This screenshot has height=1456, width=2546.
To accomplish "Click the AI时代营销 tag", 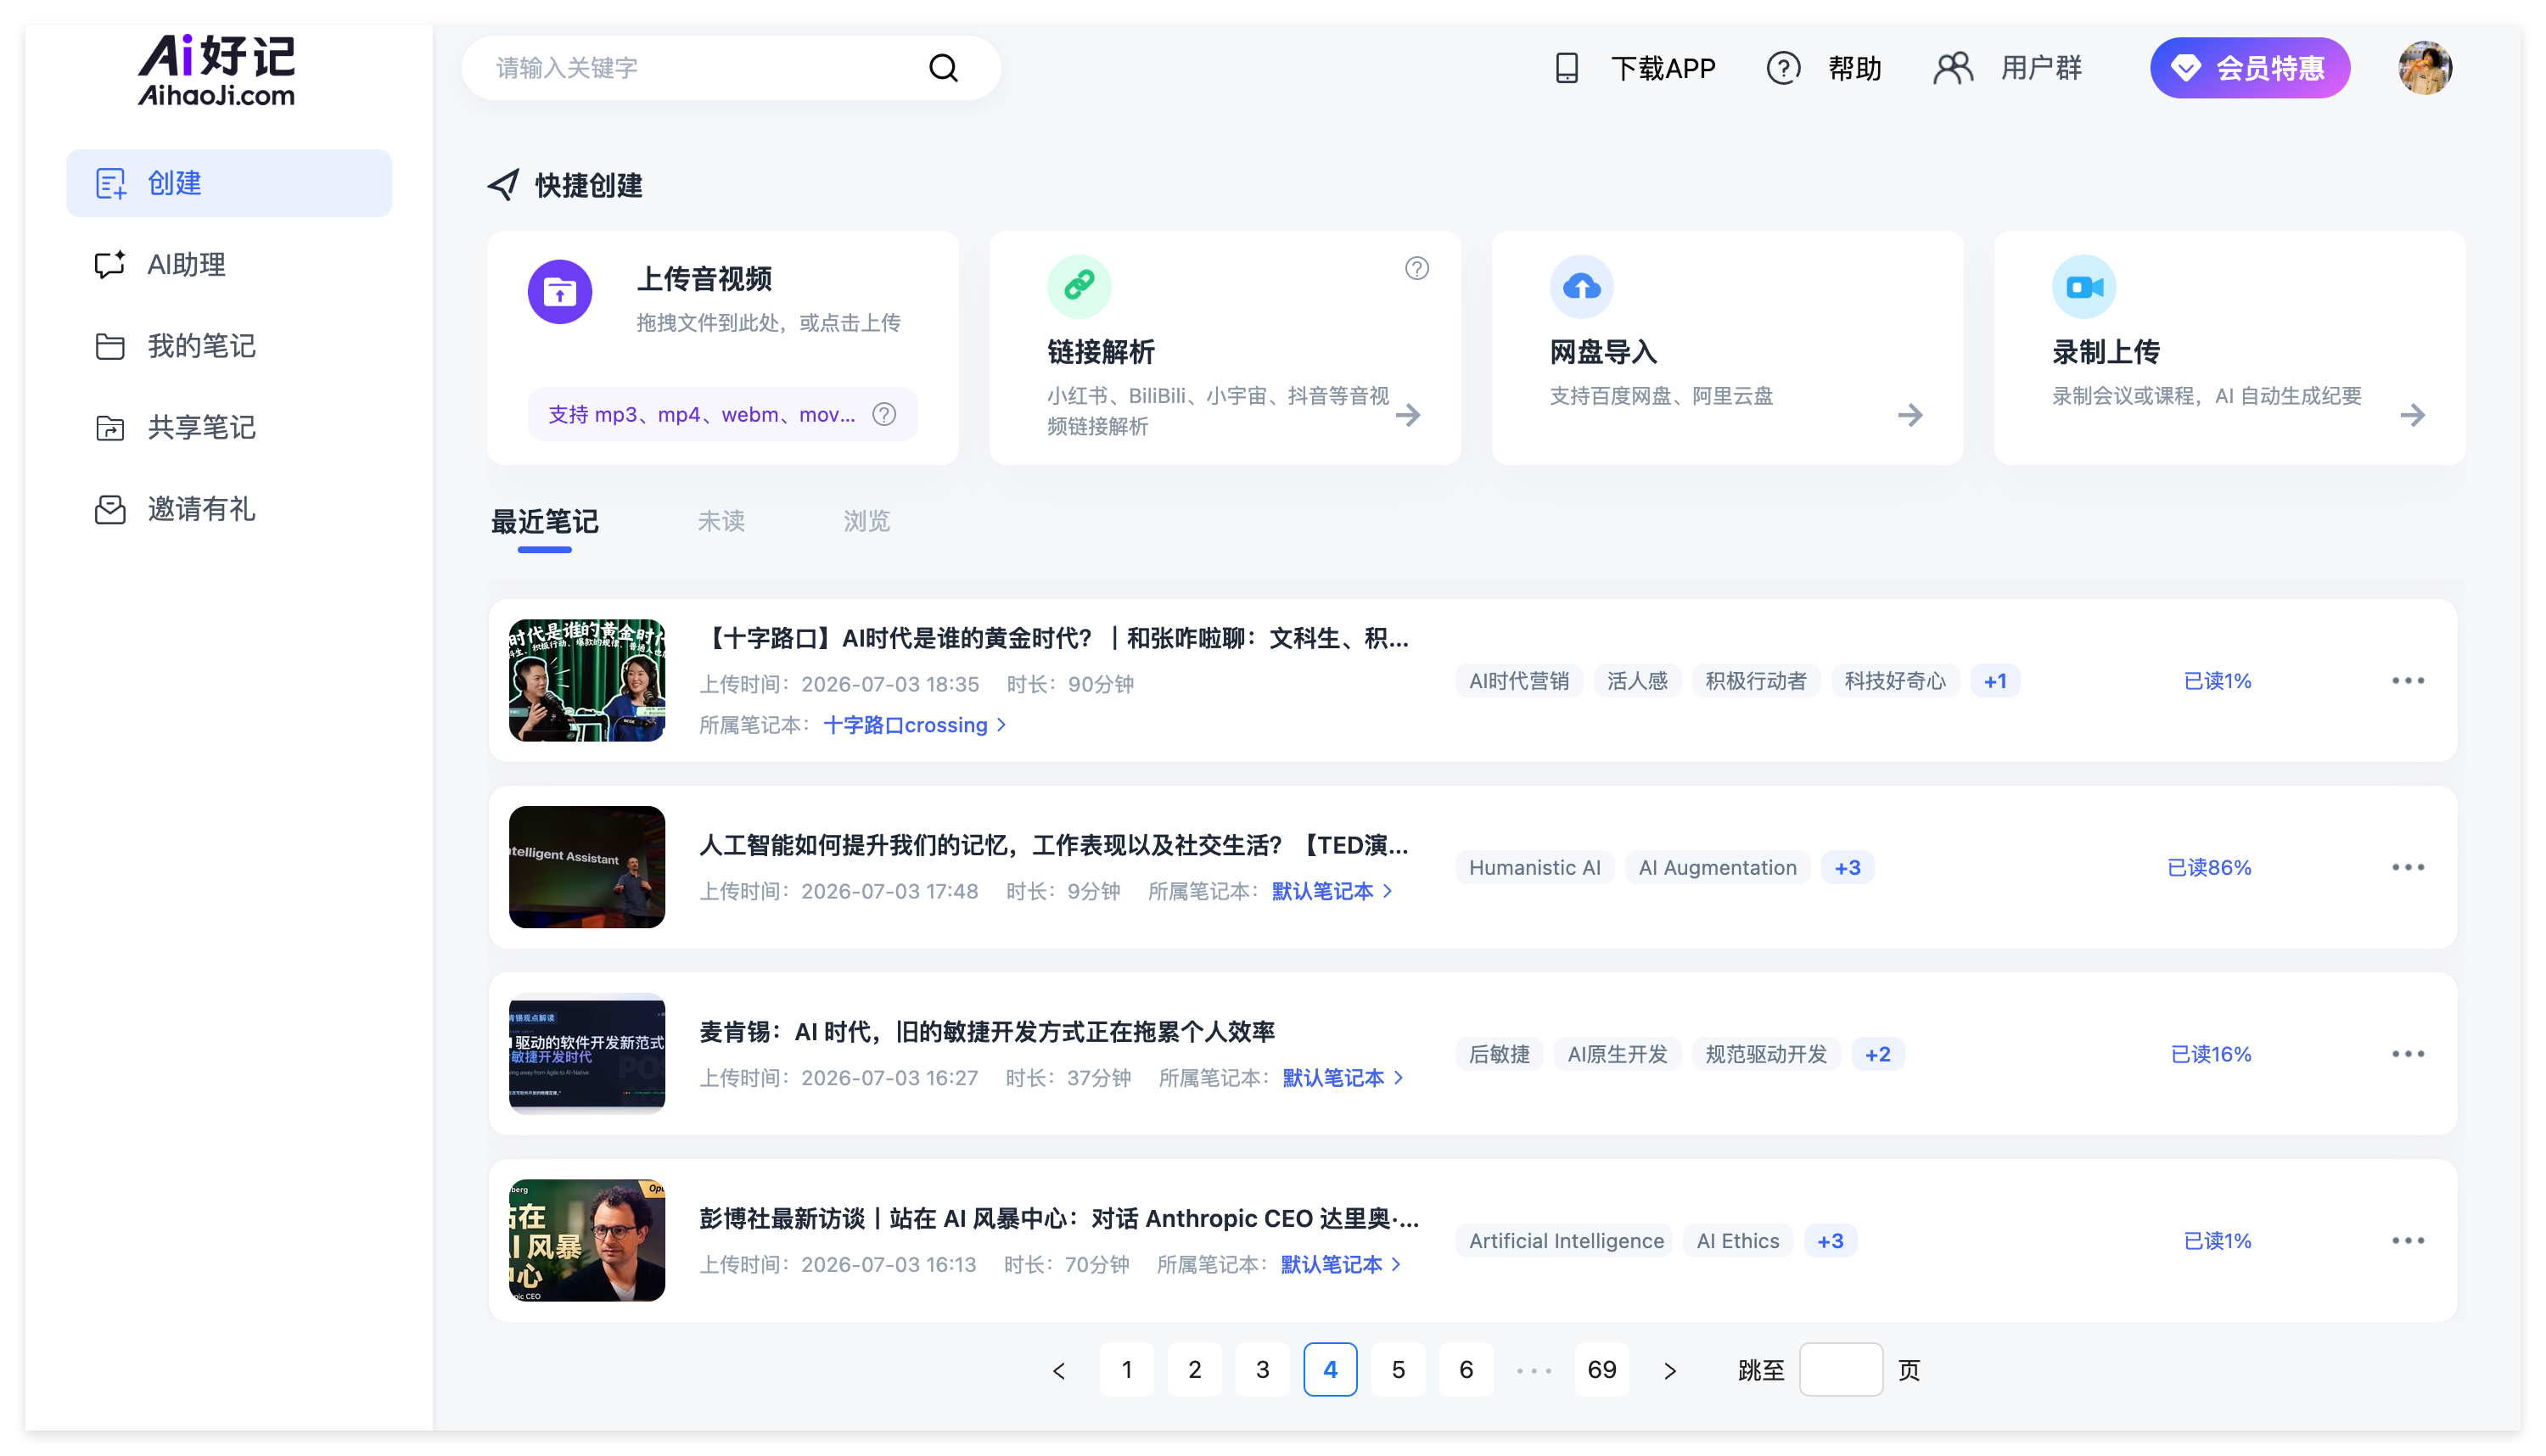I will (1519, 681).
